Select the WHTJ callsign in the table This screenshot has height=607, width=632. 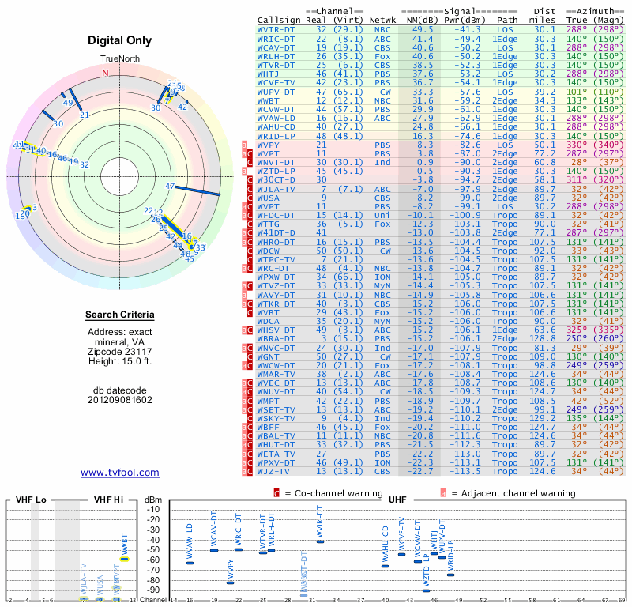(x=268, y=74)
